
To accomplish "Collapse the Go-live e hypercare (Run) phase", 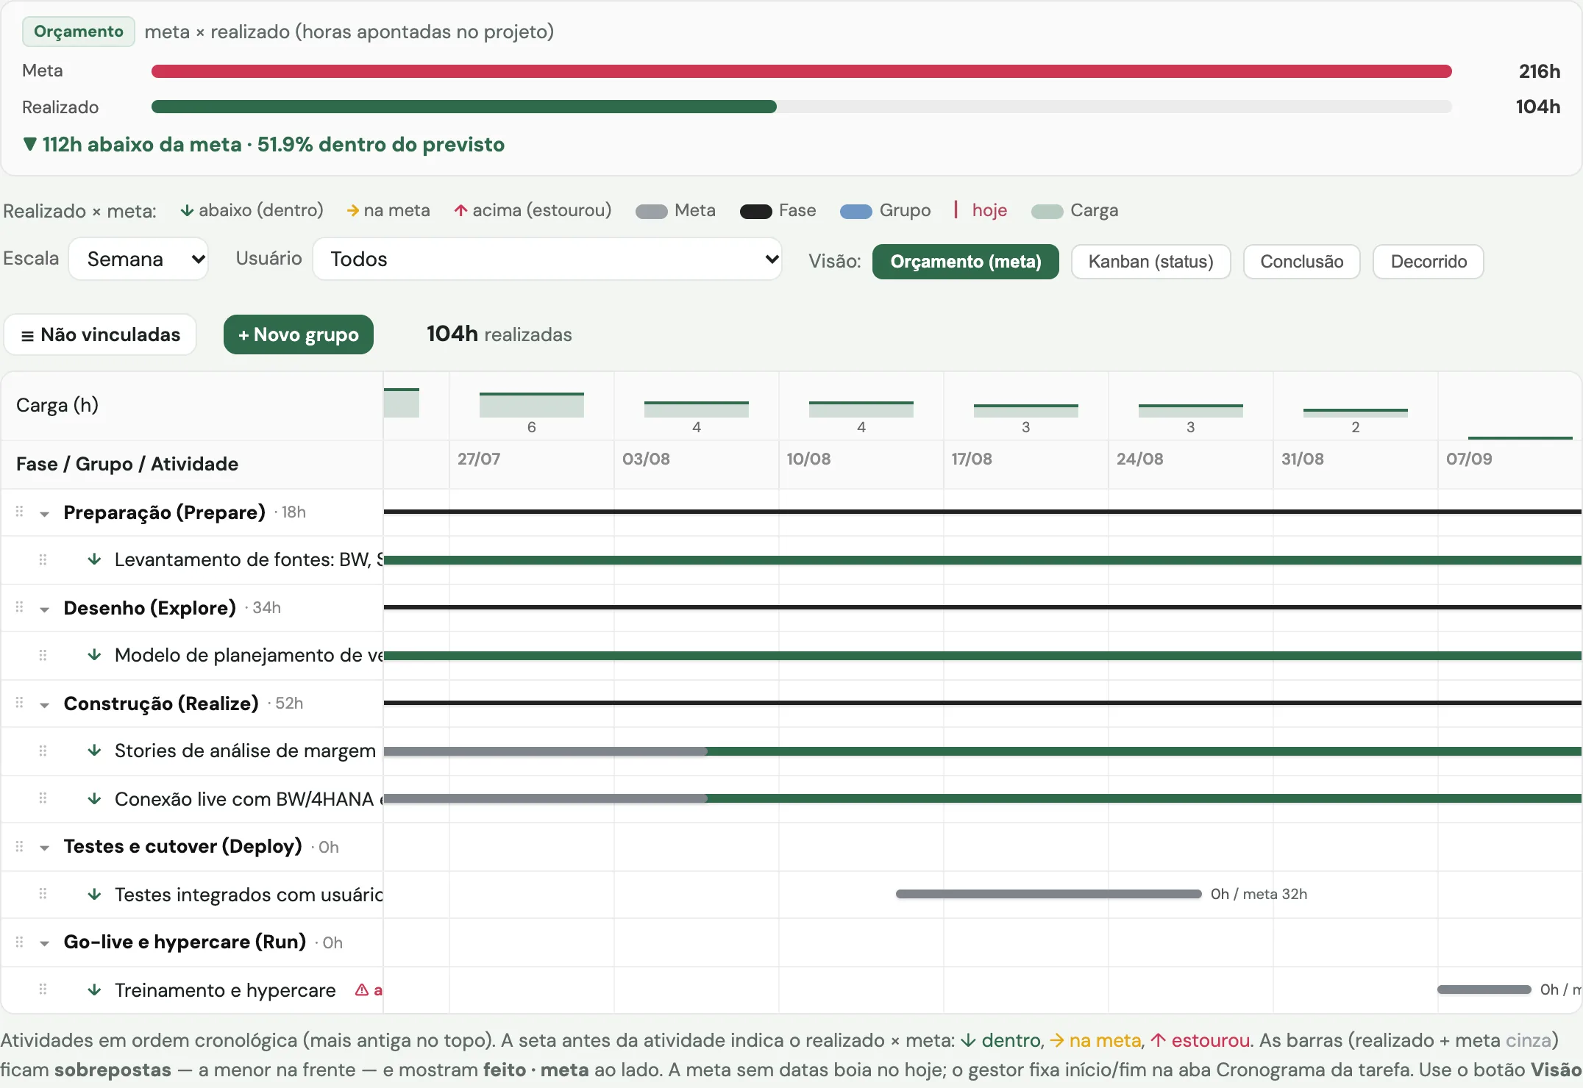I will tap(45, 943).
